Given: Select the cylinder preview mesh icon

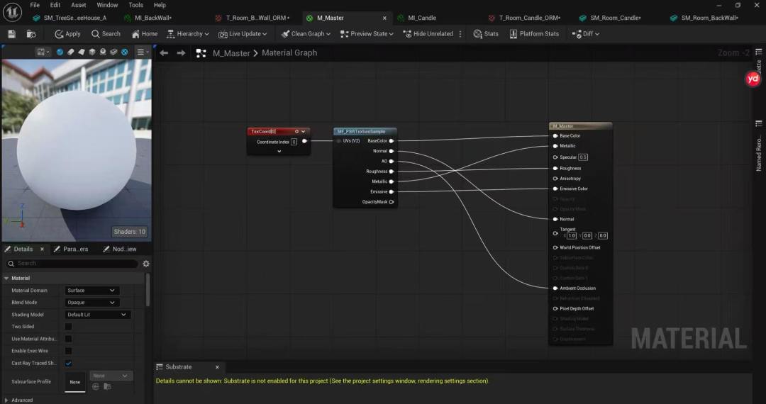Looking at the screenshot, I should click(70, 52).
